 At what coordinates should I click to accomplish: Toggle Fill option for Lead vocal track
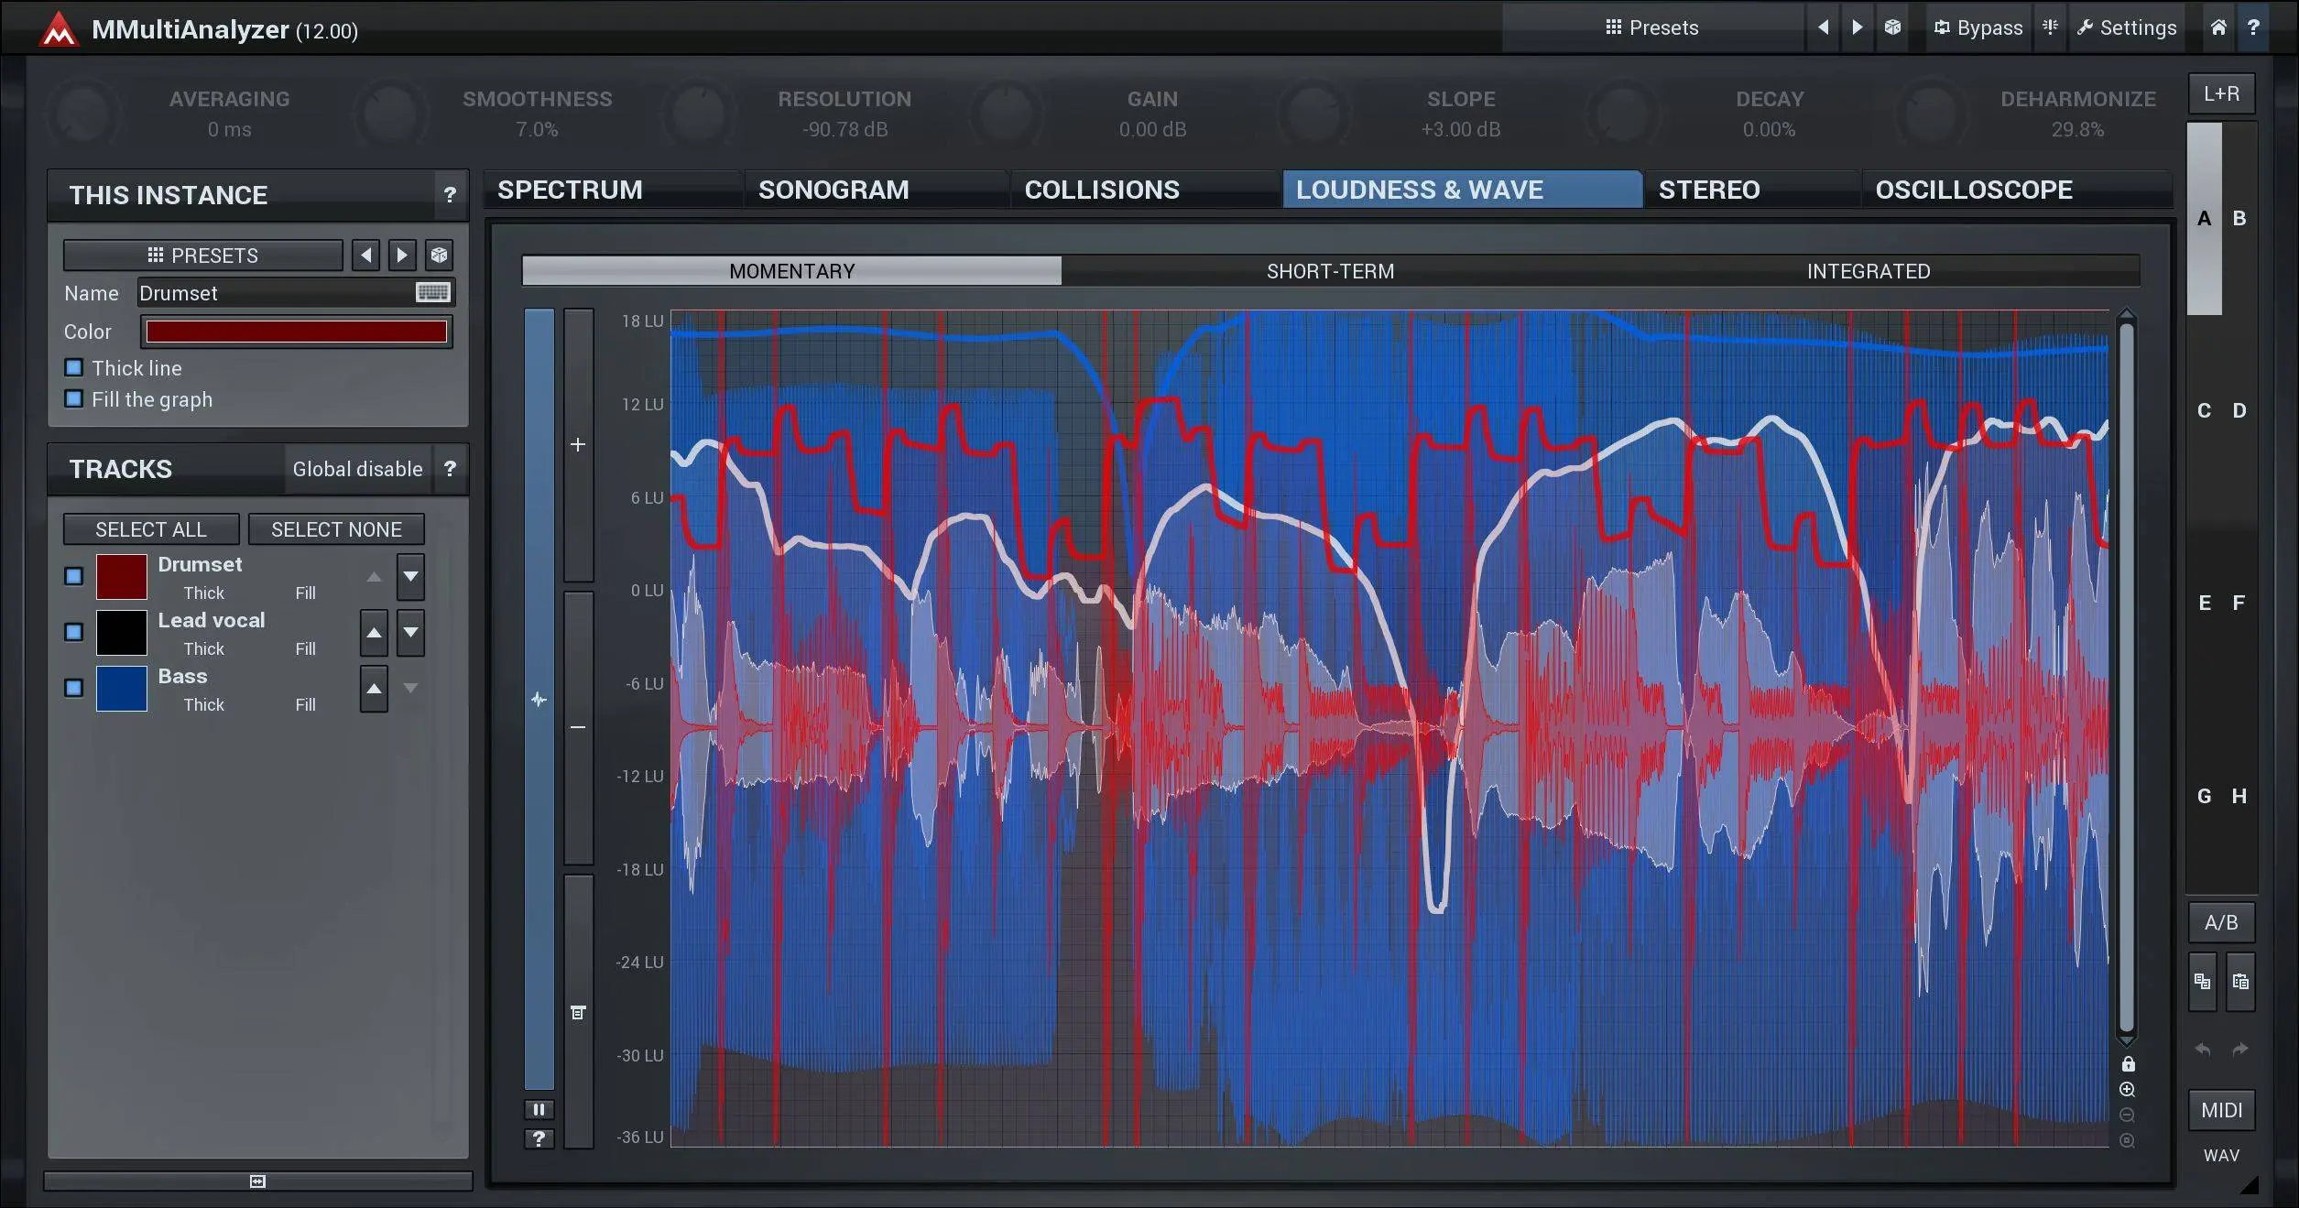coord(305,649)
